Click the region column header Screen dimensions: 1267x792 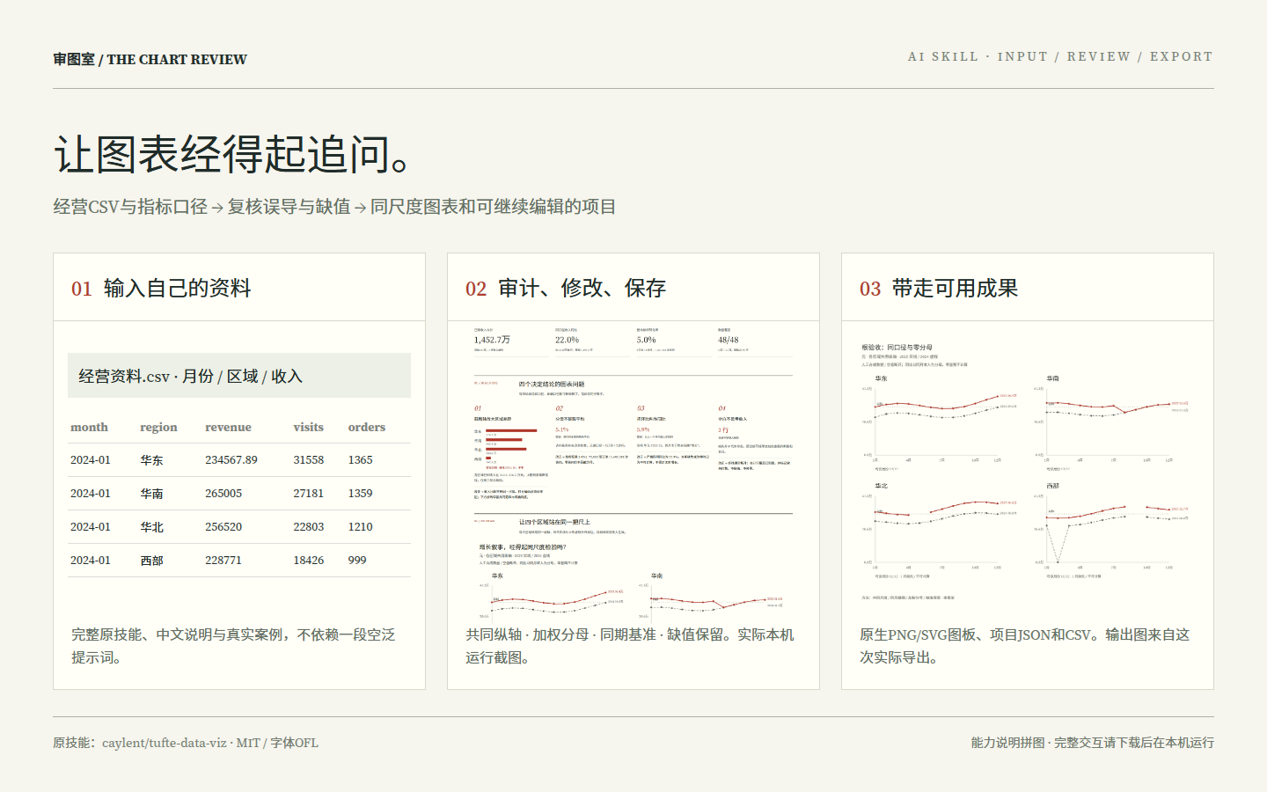[x=158, y=427]
